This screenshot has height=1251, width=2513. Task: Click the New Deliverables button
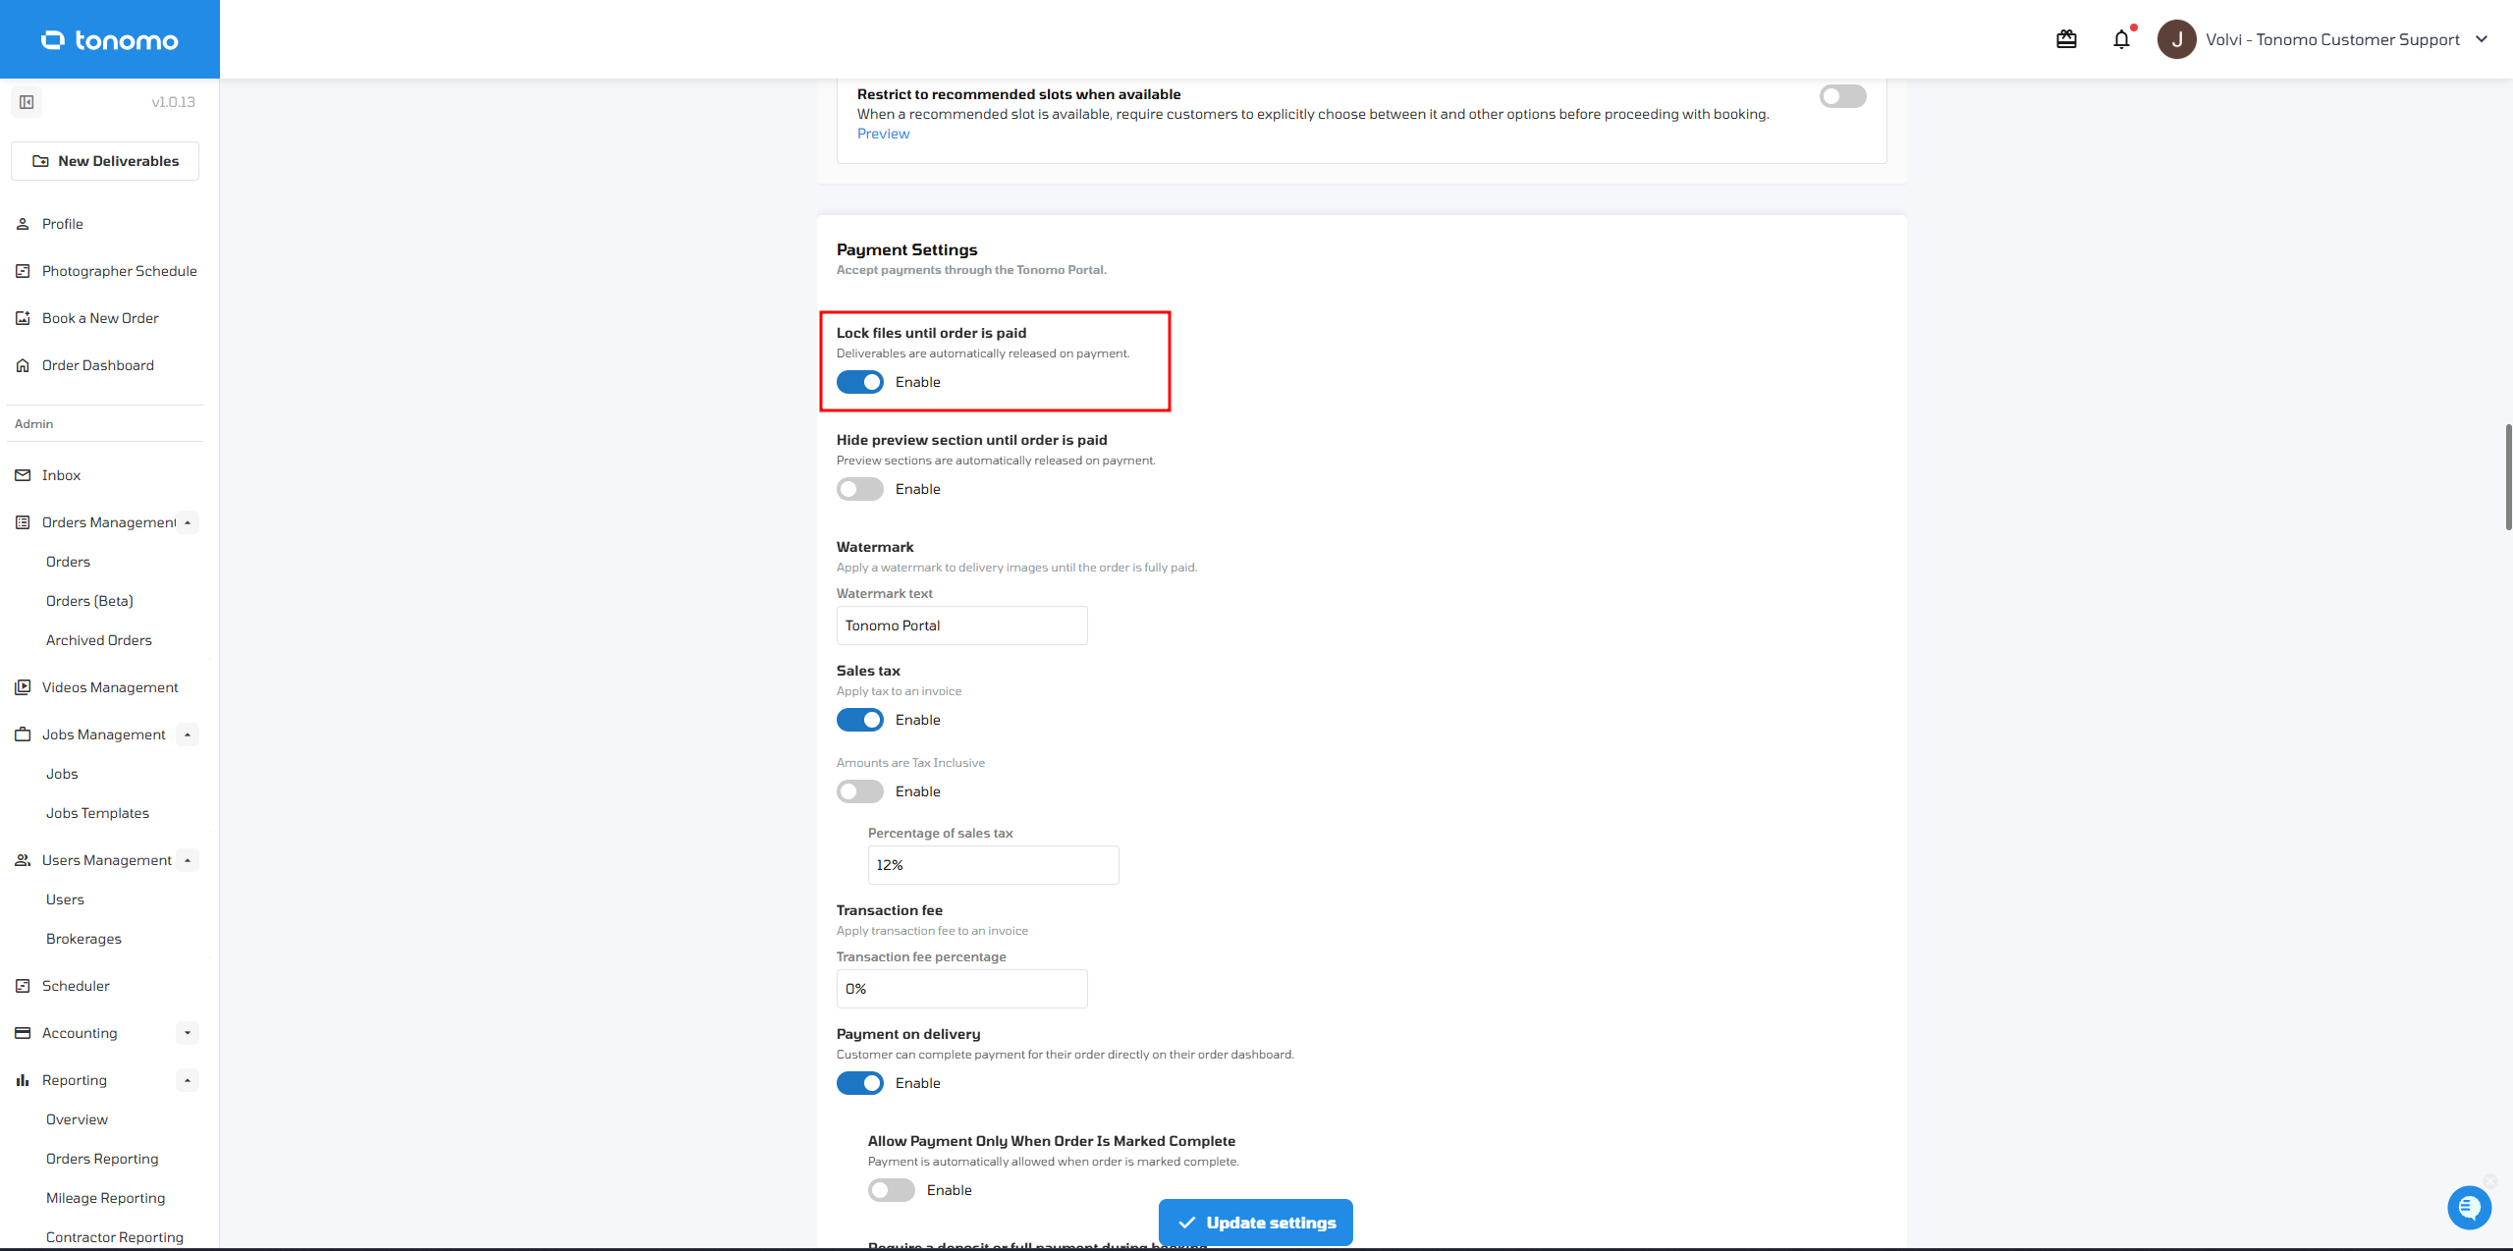point(105,161)
